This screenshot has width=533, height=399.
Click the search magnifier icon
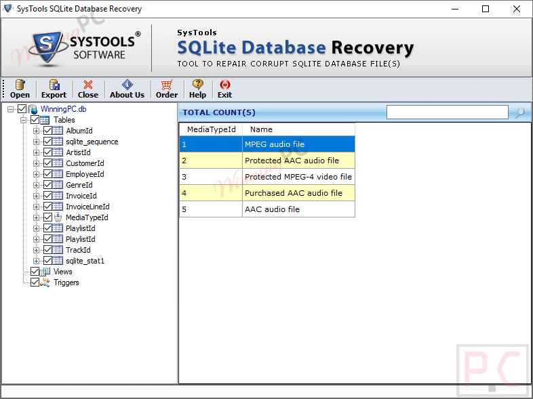[519, 112]
